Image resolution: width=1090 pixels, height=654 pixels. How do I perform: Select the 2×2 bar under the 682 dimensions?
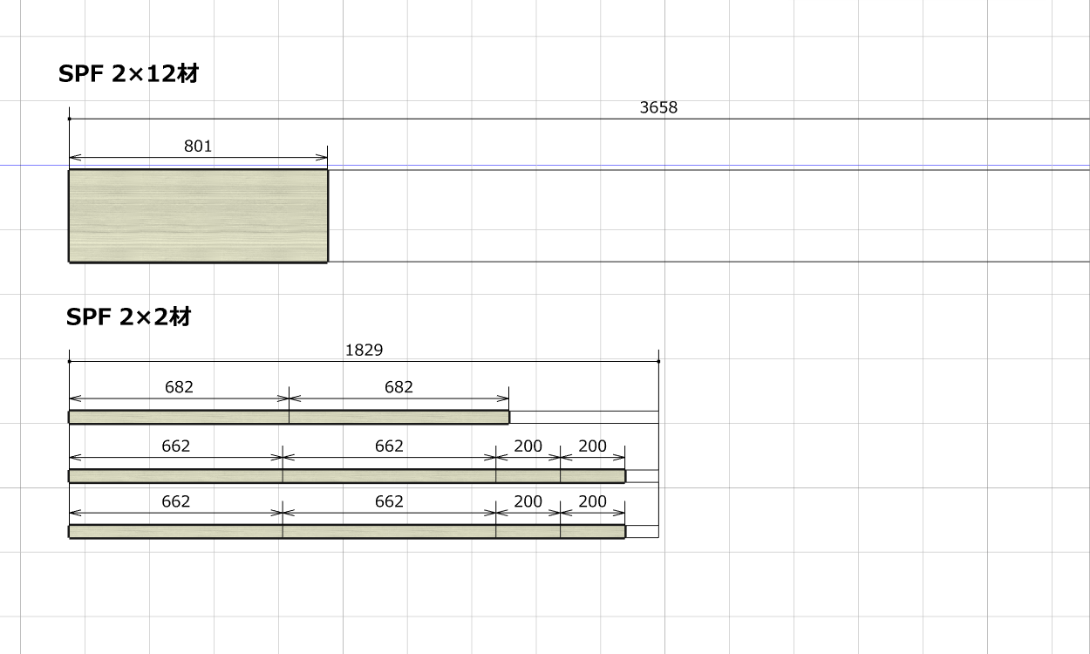tap(289, 418)
